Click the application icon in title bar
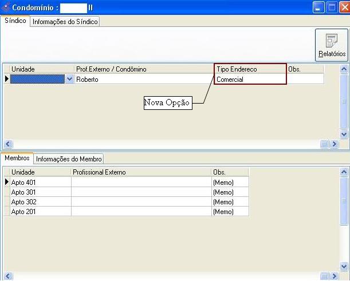Screen dimensions: 350x281 [x=6, y=8]
